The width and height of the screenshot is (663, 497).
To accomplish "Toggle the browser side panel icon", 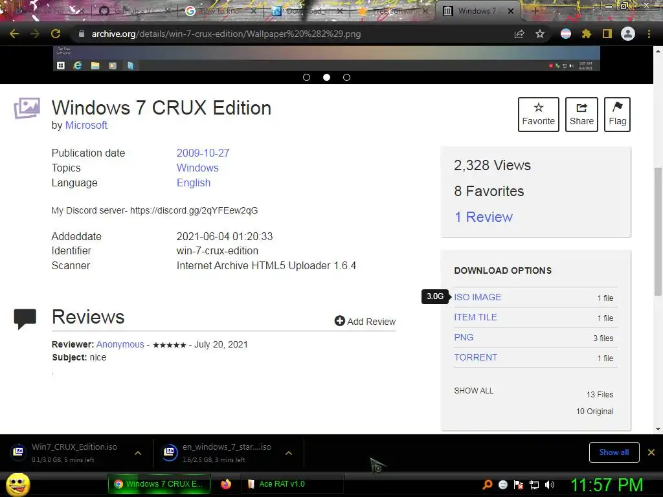I will [x=607, y=34].
